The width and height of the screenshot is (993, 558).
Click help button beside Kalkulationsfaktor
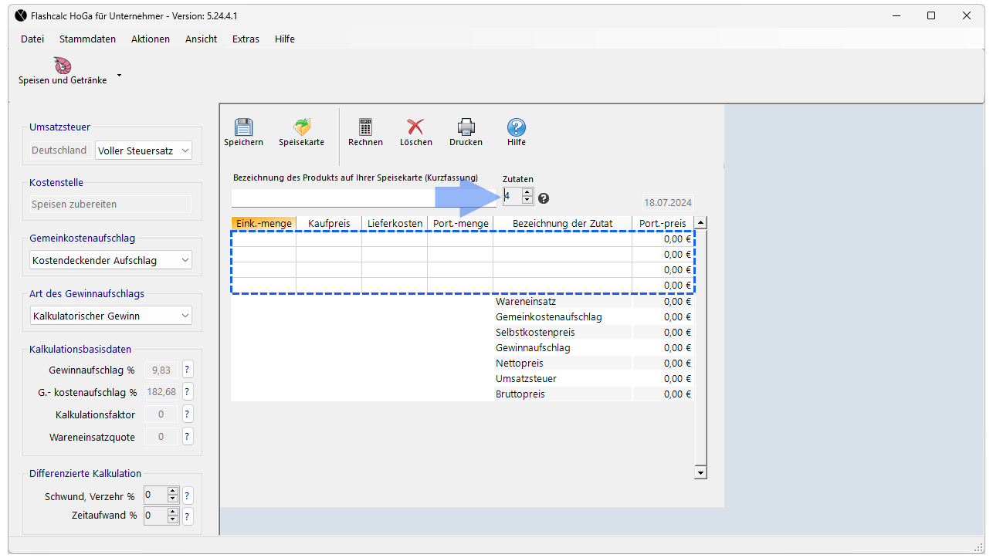click(188, 414)
